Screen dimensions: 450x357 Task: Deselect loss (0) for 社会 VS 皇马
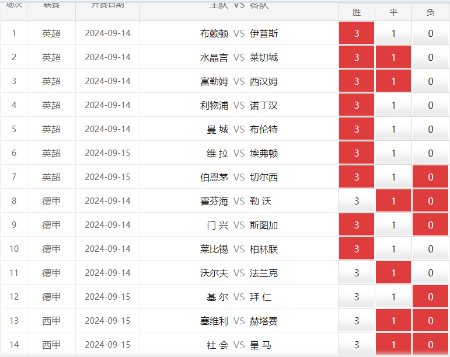click(x=431, y=344)
